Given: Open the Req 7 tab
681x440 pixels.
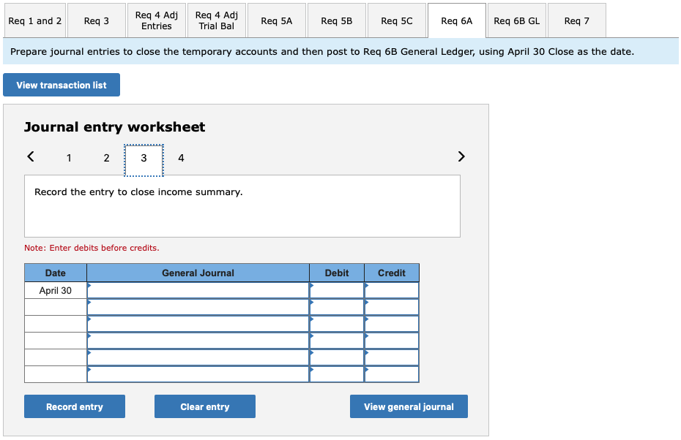Looking at the screenshot, I should click(x=576, y=20).
